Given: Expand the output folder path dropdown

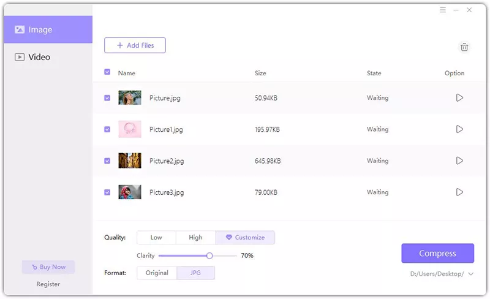Looking at the screenshot, I should point(470,274).
